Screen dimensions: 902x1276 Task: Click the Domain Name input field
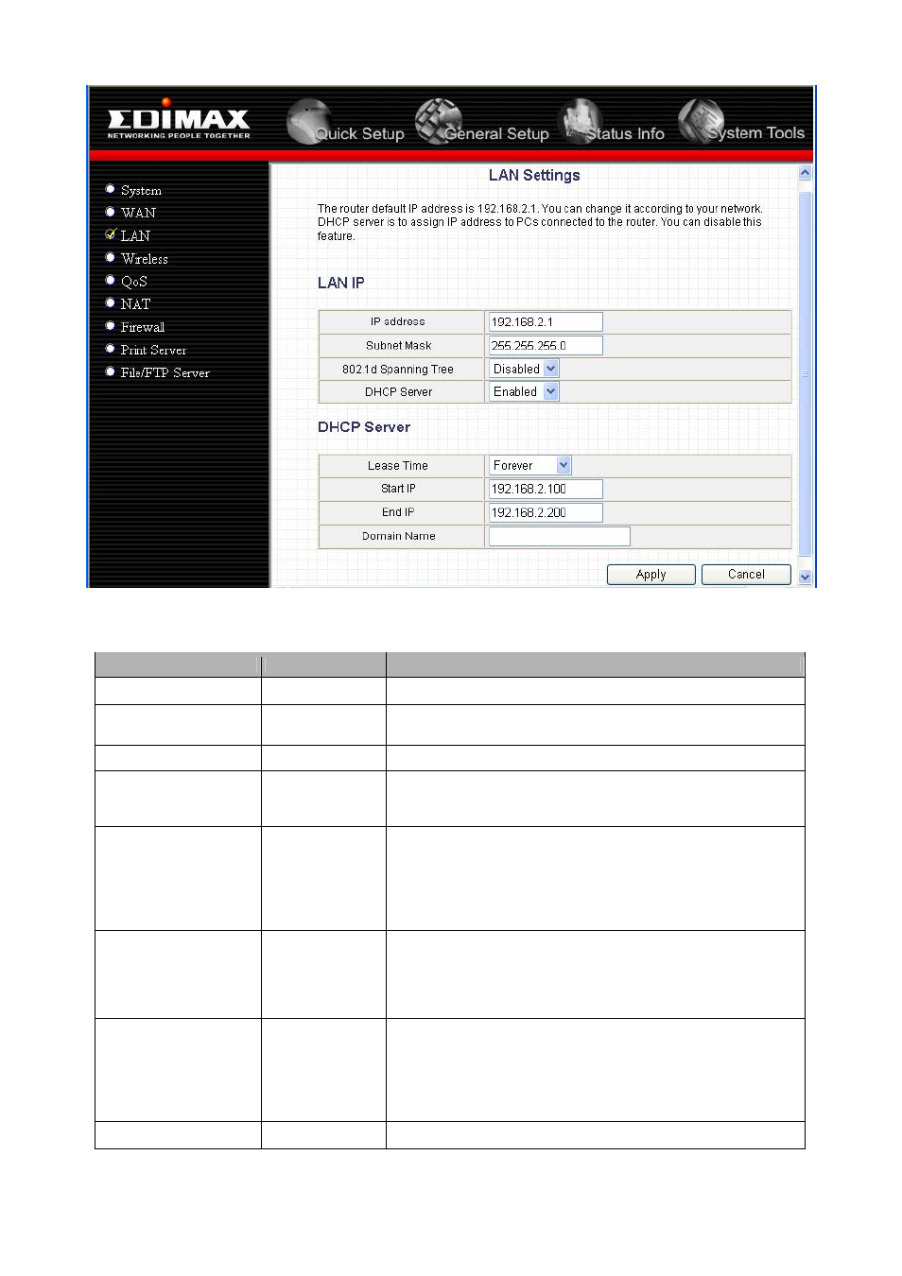[x=560, y=536]
